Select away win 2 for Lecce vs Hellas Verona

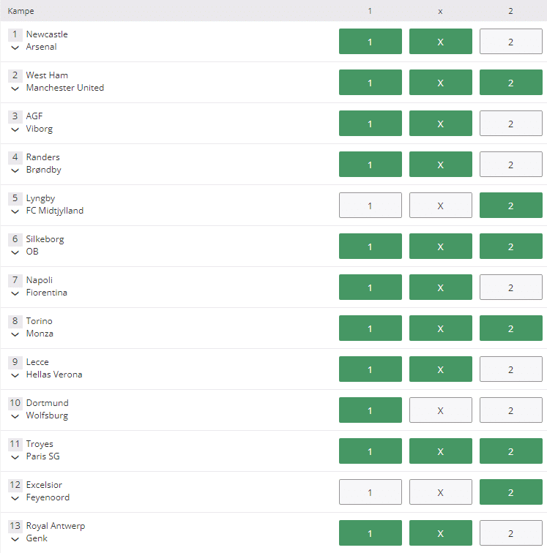tap(510, 369)
